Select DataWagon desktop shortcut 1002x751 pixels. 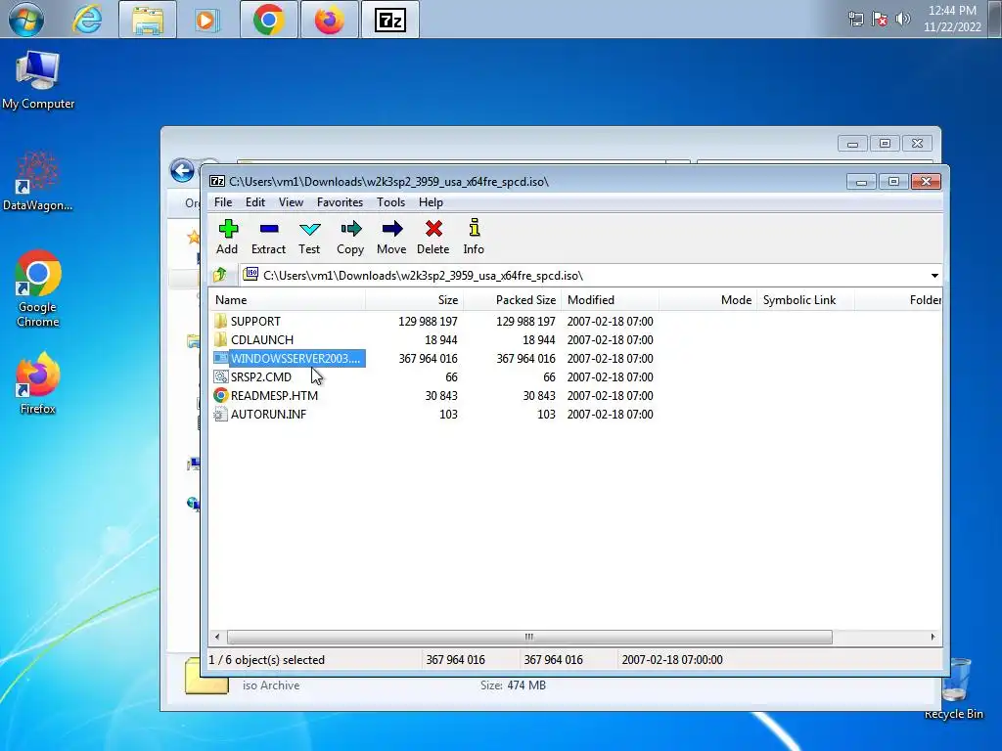pyautogui.click(x=37, y=182)
